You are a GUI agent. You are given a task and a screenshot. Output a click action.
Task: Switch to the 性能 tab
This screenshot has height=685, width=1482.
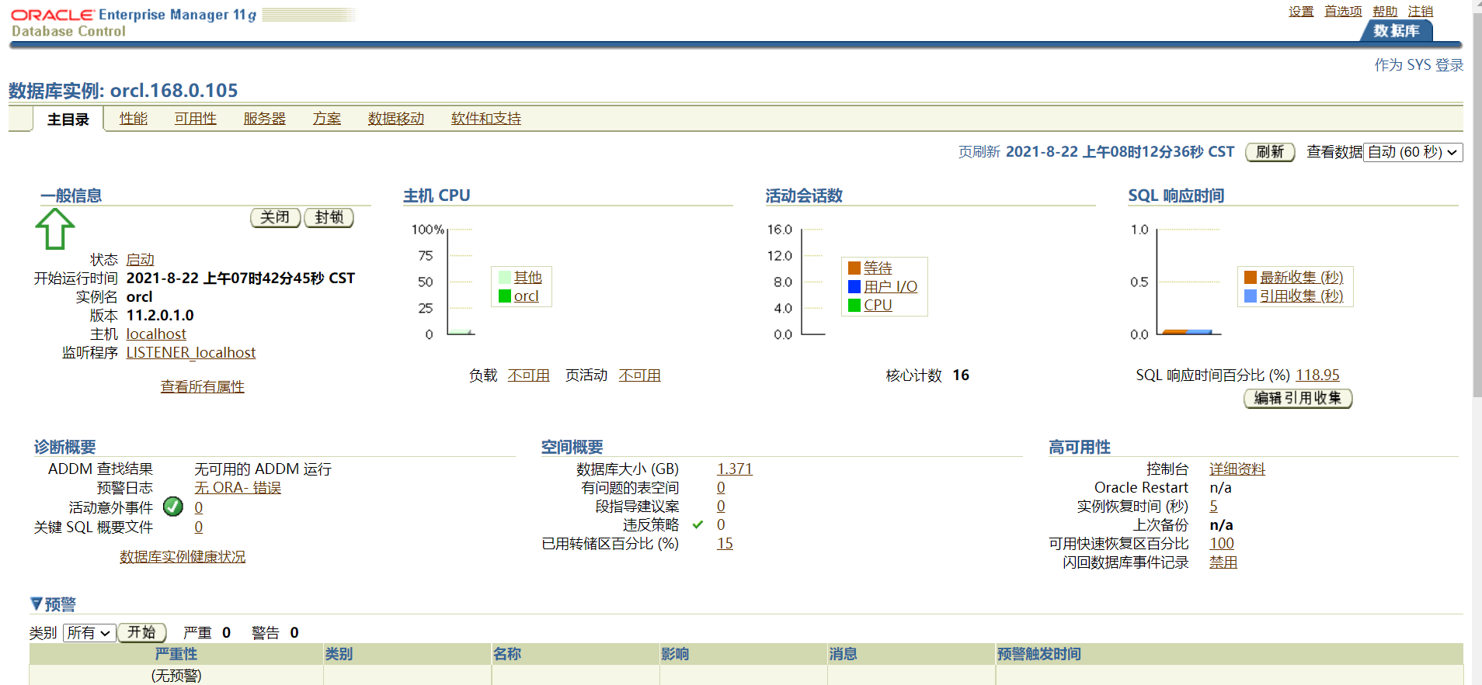[x=134, y=119]
